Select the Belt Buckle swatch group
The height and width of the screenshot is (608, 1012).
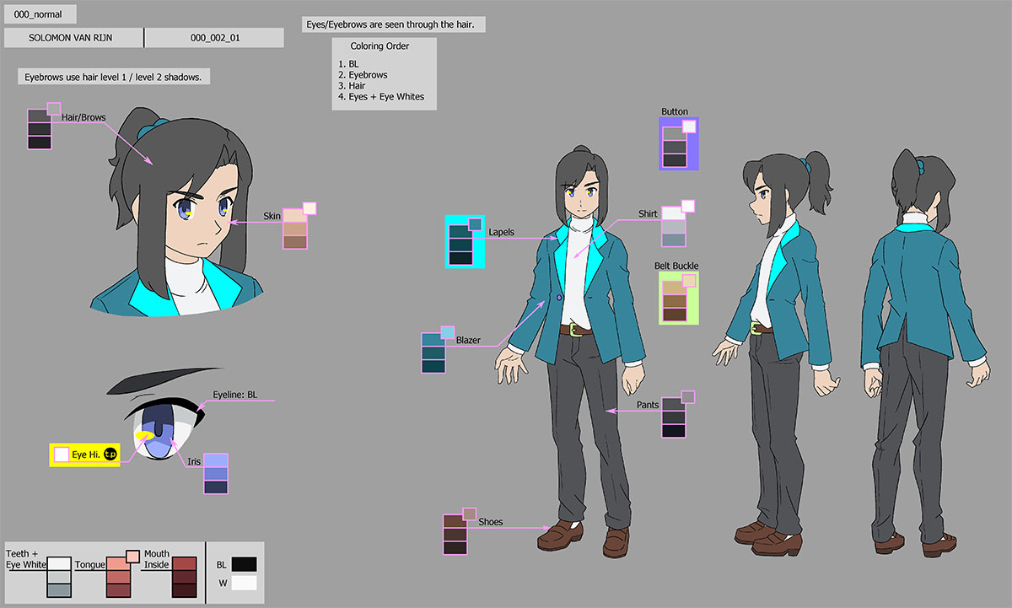(x=678, y=298)
